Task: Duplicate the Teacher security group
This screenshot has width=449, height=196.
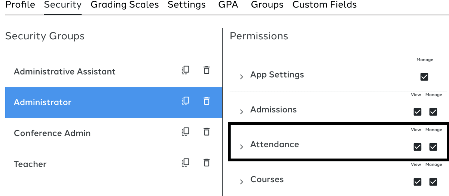Action: coord(186,163)
